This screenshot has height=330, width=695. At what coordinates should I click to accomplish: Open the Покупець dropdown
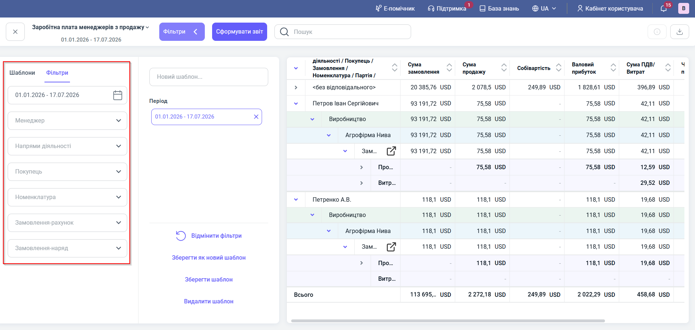click(x=67, y=172)
